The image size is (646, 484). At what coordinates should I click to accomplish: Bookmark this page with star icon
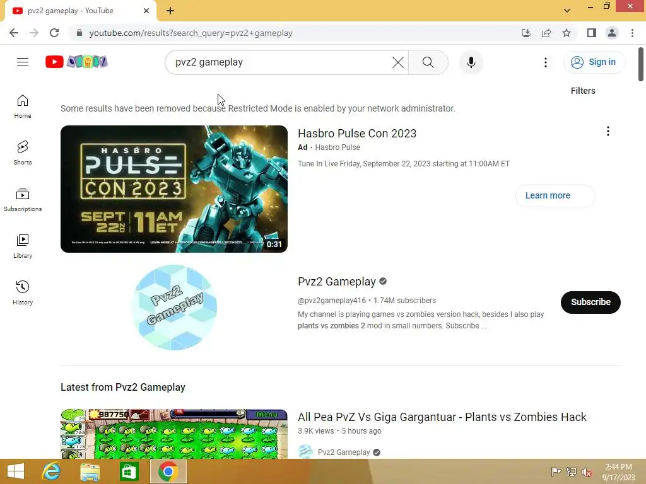pyautogui.click(x=567, y=33)
